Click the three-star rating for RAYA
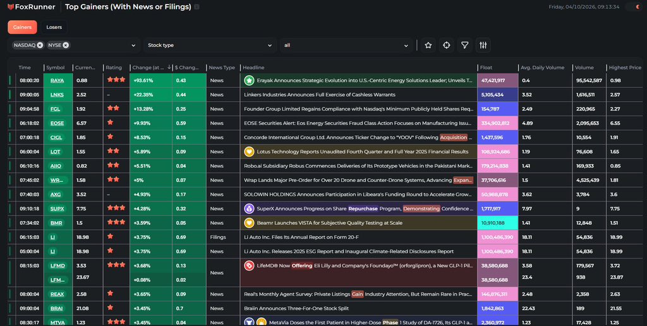647x326 pixels. pos(116,80)
